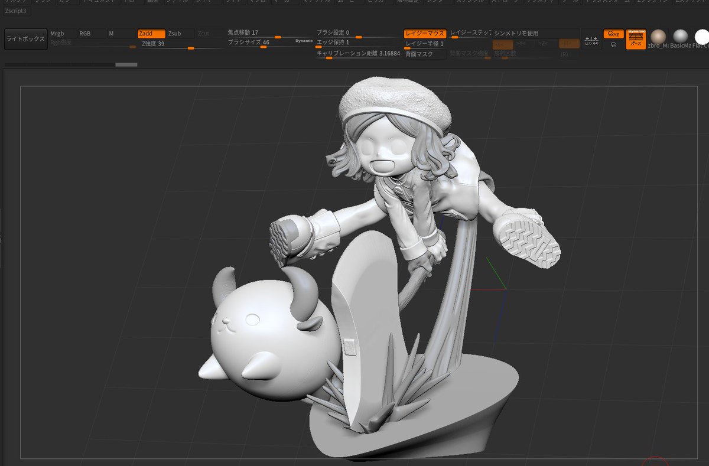Image resolution: width=709 pixels, height=466 pixels.
Task: Select the Flat Color material thumbnail
Action: (701, 40)
